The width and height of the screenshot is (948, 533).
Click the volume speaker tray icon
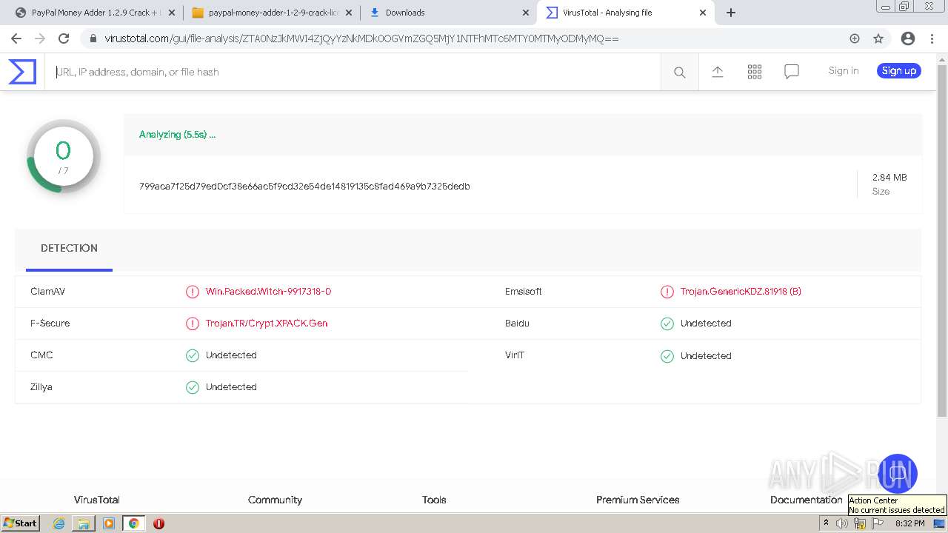point(843,523)
